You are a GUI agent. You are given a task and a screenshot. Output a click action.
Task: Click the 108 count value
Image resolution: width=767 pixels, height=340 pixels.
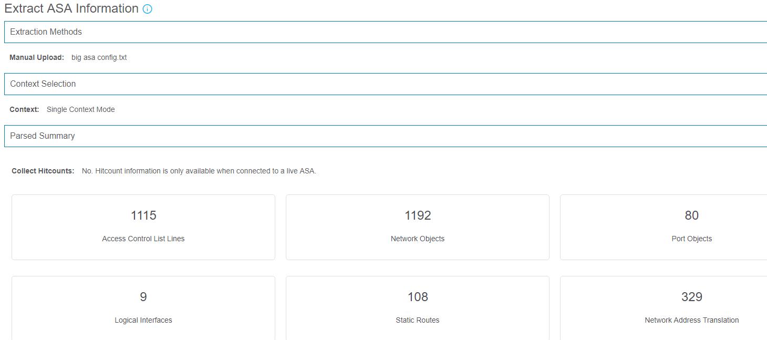tap(418, 297)
